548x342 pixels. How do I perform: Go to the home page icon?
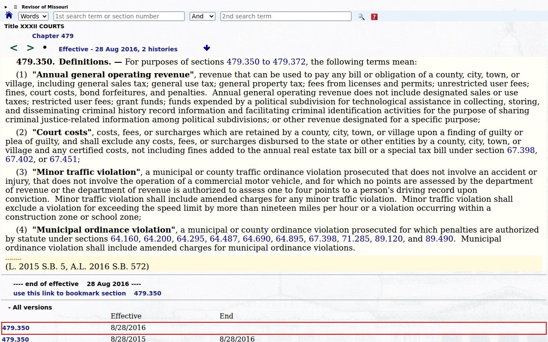point(9,15)
